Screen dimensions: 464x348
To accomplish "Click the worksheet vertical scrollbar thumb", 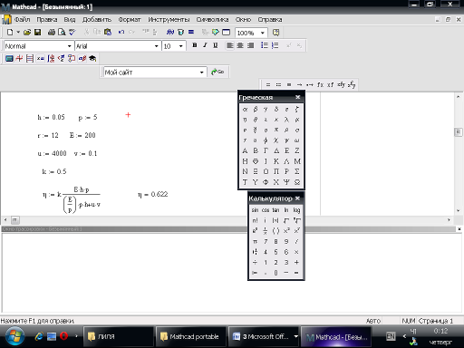I will tap(458, 132).
